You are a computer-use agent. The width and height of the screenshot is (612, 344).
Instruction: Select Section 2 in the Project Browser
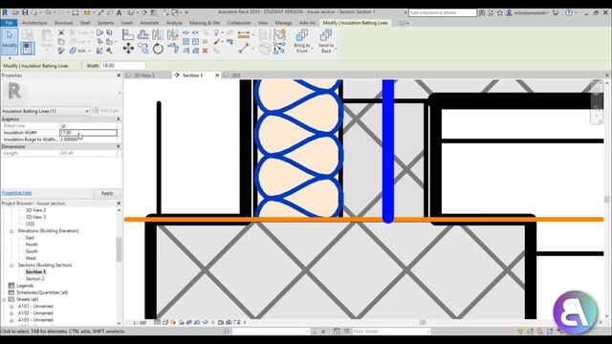pyautogui.click(x=34, y=279)
